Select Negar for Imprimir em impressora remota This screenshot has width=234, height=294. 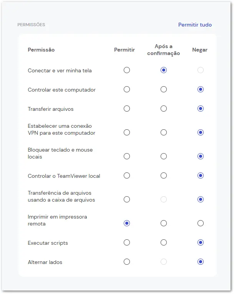(x=201, y=223)
